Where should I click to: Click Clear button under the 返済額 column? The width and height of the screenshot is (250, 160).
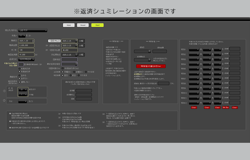click(235, 107)
